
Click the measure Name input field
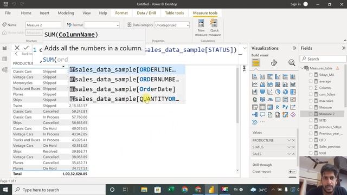click(x=43, y=25)
